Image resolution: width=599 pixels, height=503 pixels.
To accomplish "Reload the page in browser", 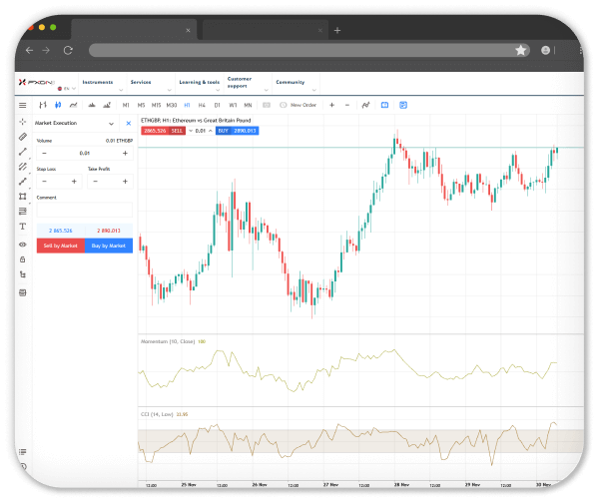I will (68, 49).
